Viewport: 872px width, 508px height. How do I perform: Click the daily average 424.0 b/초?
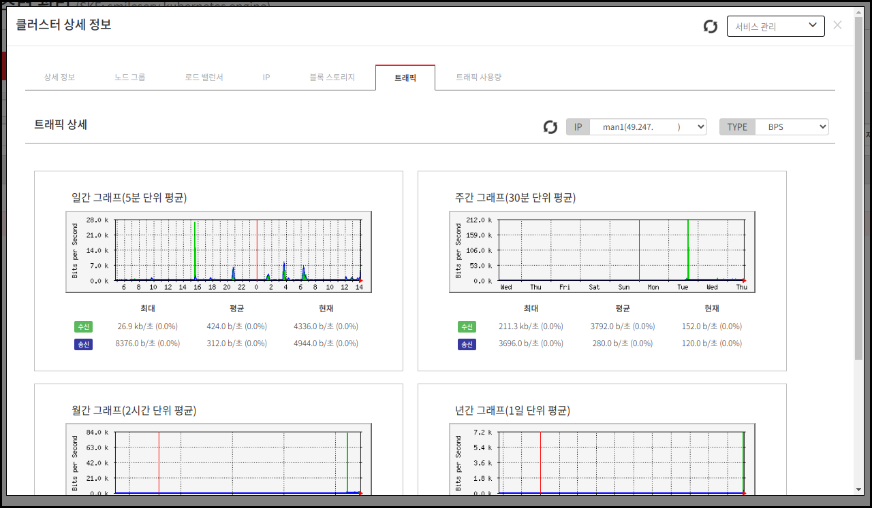coord(236,326)
